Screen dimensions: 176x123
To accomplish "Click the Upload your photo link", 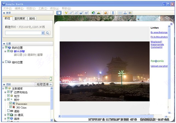I will [159, 66].
